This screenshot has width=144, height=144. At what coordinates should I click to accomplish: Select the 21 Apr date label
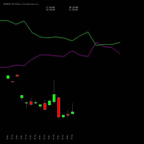click(39, 137)
